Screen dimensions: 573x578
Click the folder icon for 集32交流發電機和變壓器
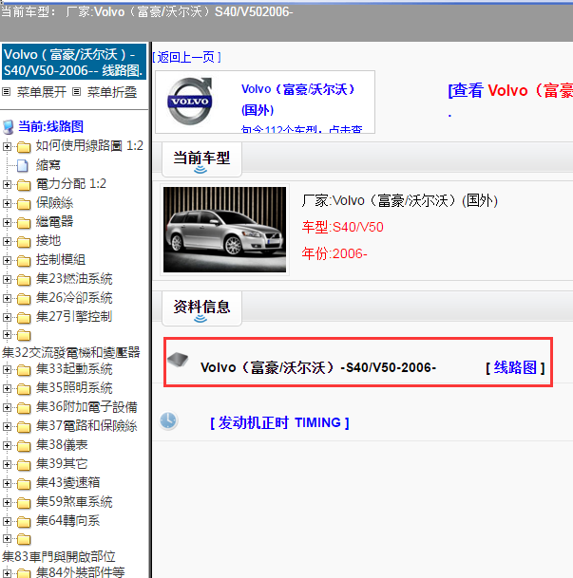tap(24, 335)
